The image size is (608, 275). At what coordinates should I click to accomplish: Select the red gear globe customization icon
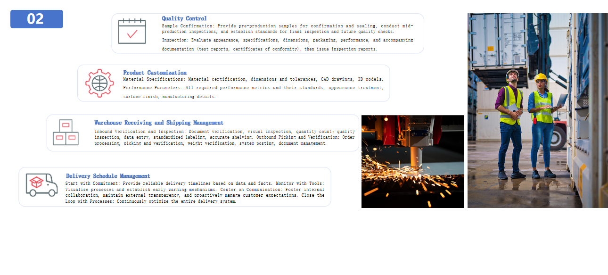[99, 83]
